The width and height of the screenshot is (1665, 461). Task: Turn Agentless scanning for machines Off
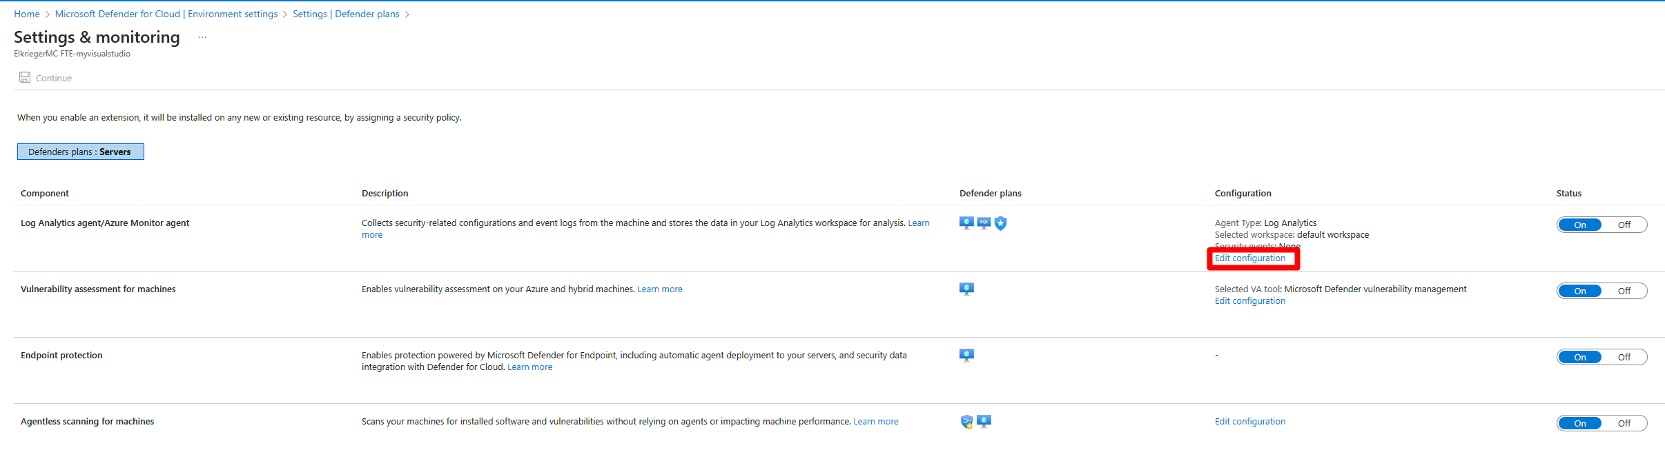point(1624,423)
